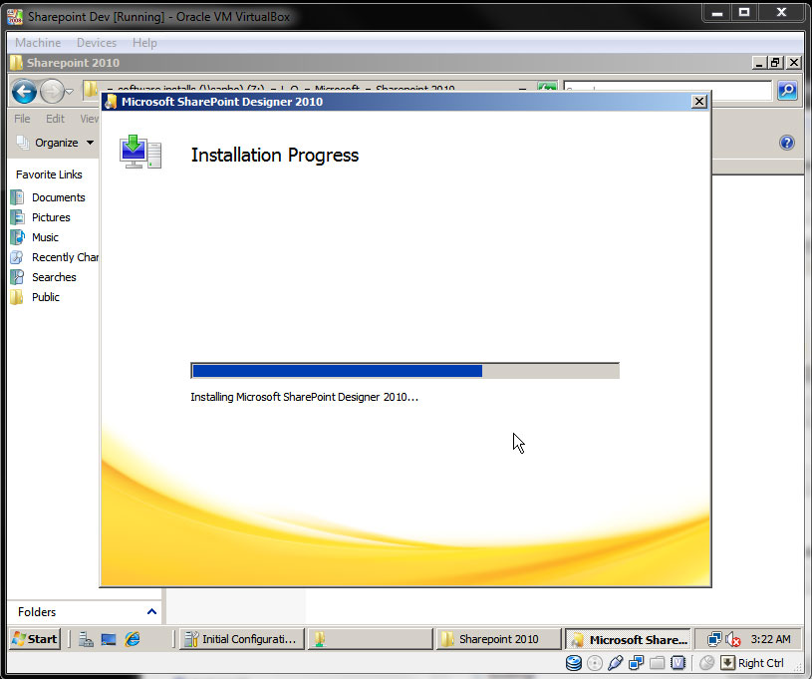Image resolution: width=812 pixels, height=679 pixels.
Task: Click the explorer search magnifier button
Action: (x=787, y=91)
